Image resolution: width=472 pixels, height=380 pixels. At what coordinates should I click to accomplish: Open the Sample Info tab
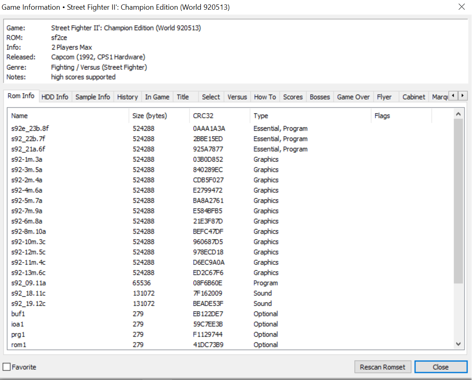93,97
